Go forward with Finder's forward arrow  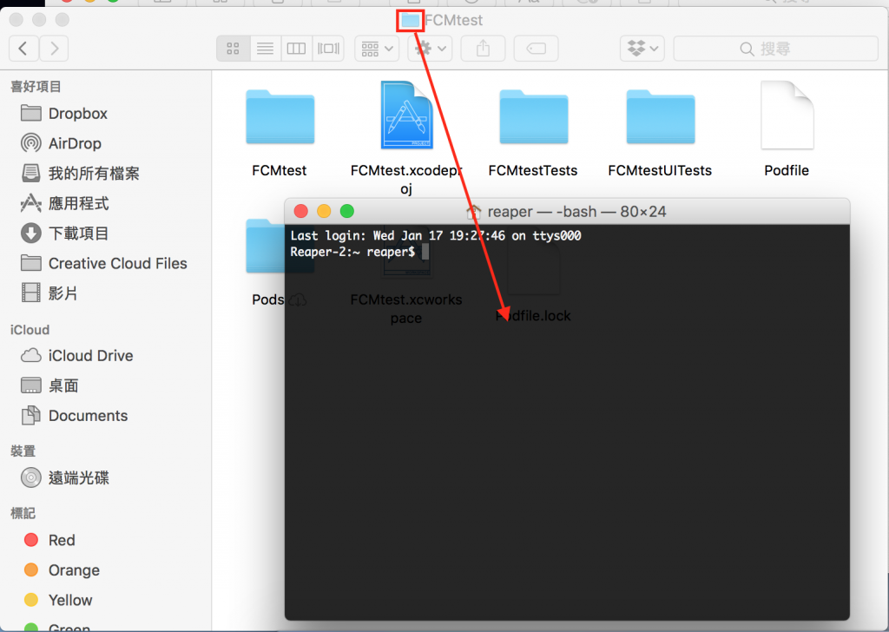[x=54, y=49]
